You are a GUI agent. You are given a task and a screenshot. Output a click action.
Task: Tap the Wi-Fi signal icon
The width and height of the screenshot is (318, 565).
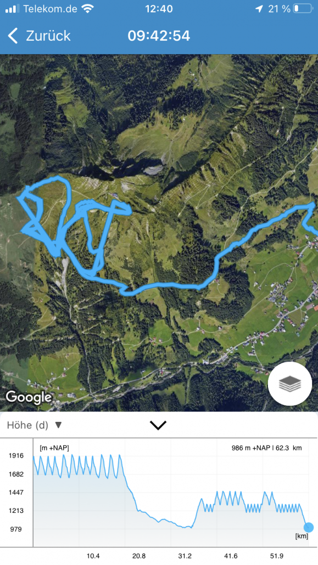[x=87, y=9]
